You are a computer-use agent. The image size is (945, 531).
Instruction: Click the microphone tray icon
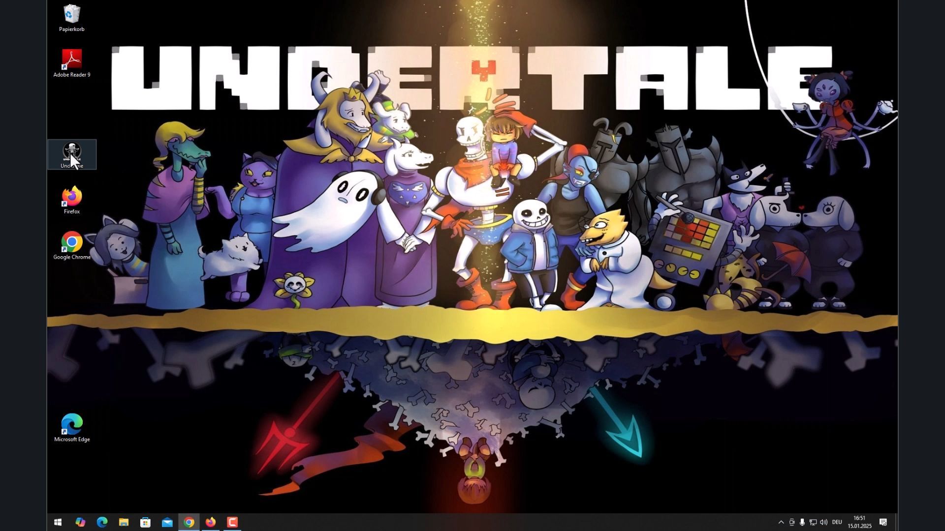tap(802, 522)
